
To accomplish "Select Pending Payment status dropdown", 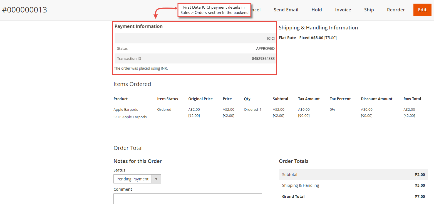I will coord(132,179).
